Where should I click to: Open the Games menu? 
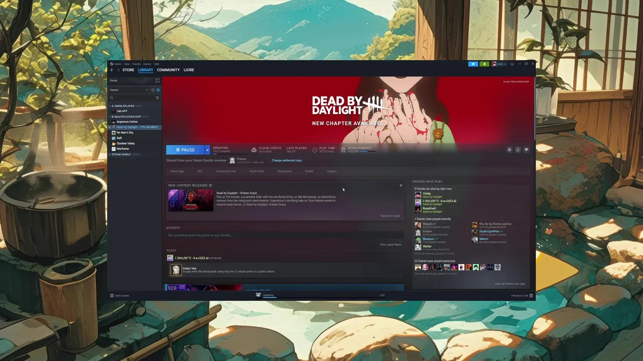click(x=147, y=64)
